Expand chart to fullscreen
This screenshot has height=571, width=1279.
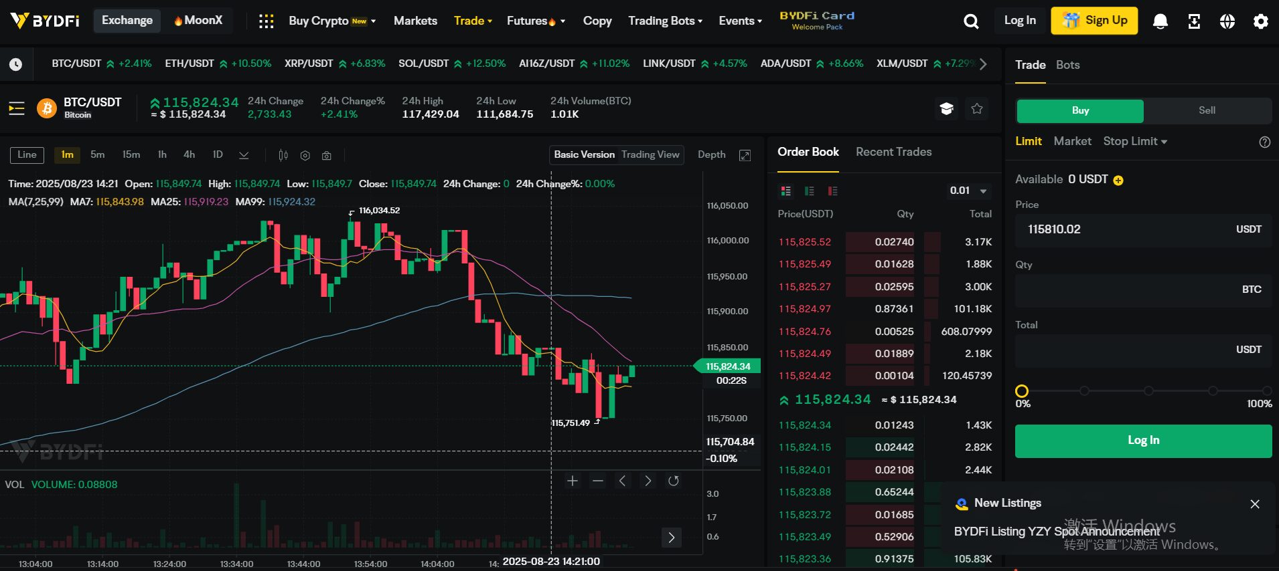(x=745, y=155)
